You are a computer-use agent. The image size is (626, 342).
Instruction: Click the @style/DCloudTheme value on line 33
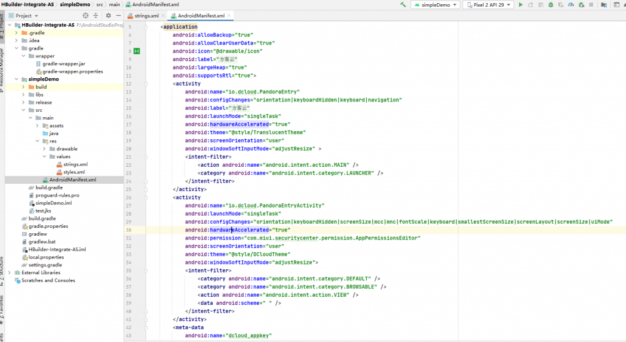click(259, 254)
